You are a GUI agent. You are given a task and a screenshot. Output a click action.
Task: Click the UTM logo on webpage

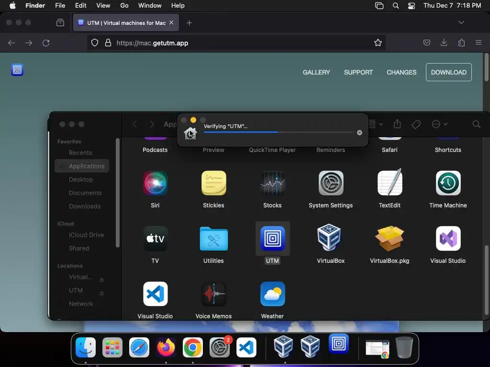point(17,70)
